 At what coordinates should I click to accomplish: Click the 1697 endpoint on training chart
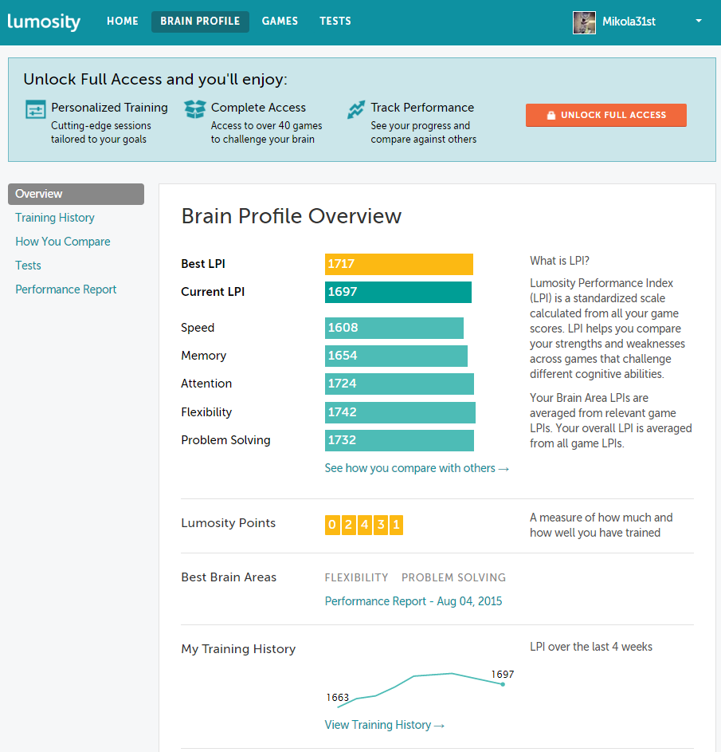(503, 684)
